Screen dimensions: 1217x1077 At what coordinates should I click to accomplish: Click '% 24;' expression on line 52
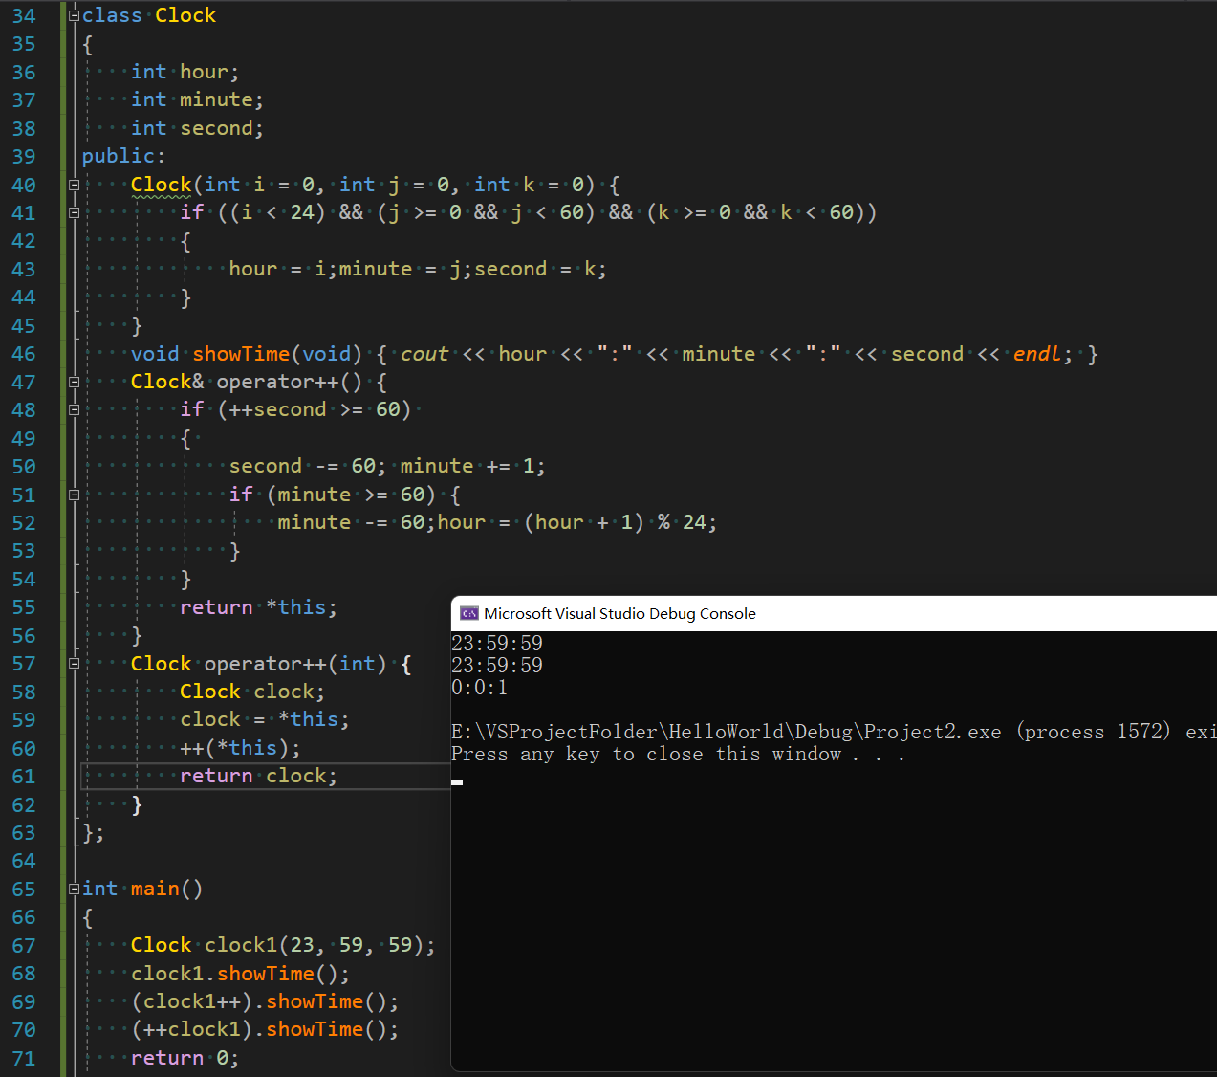687,522
